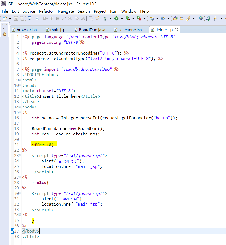The width and height of the screenshot is (226, 245).
Task: Click the green Run play icon
Action: pos(116,18)
